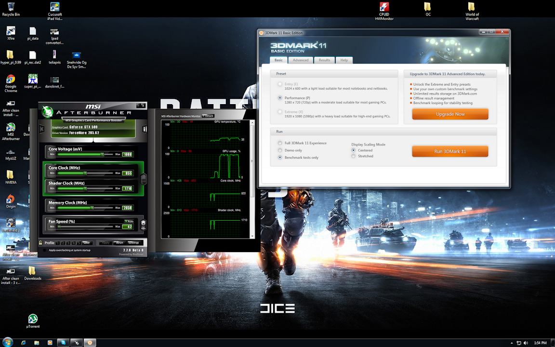This screenshot has height=347, width=555.
Task: Toggle Apply overclocking at system startup
Action: [45, 250]
